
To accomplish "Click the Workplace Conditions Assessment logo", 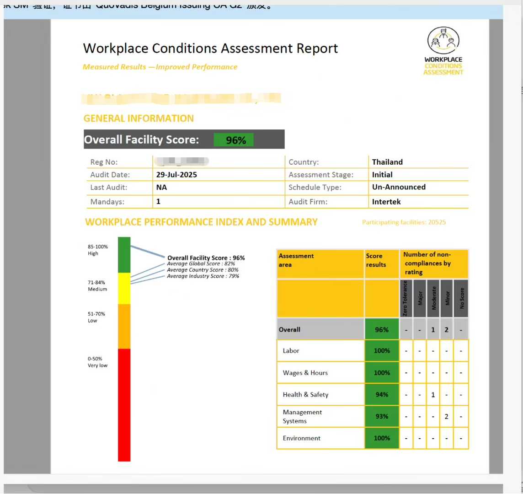I will (443, 50).
